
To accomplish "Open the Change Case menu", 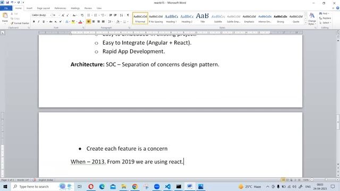I will pyautogui.click(x=74, y=15).
